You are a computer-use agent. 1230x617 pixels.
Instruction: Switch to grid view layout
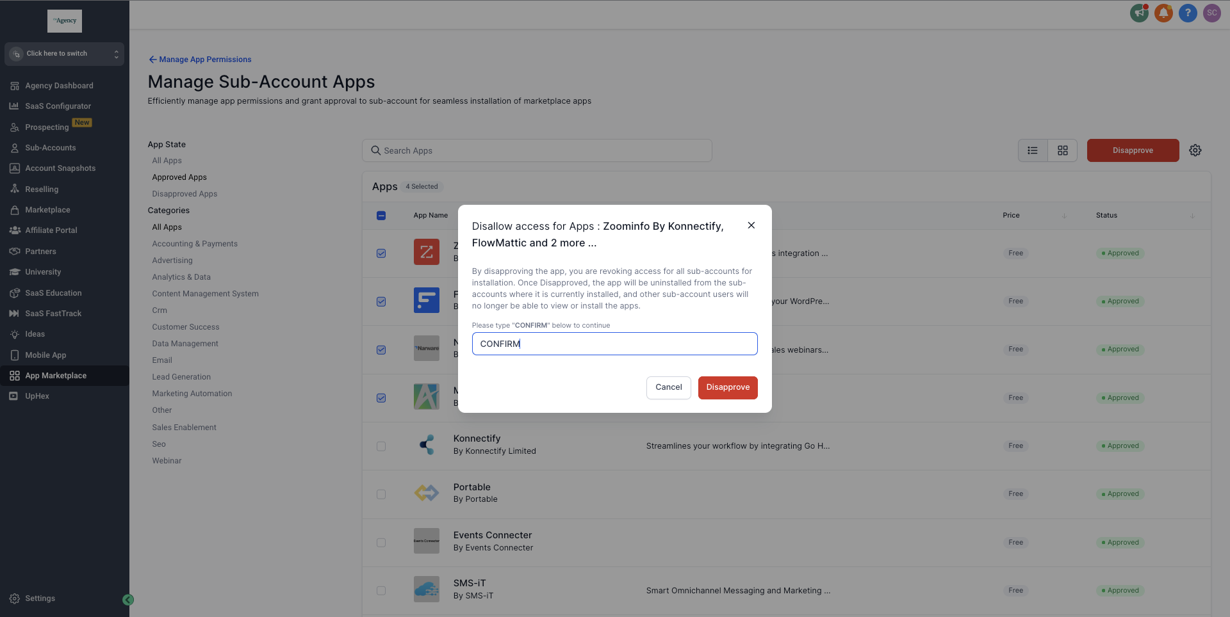coord(1063,150)
